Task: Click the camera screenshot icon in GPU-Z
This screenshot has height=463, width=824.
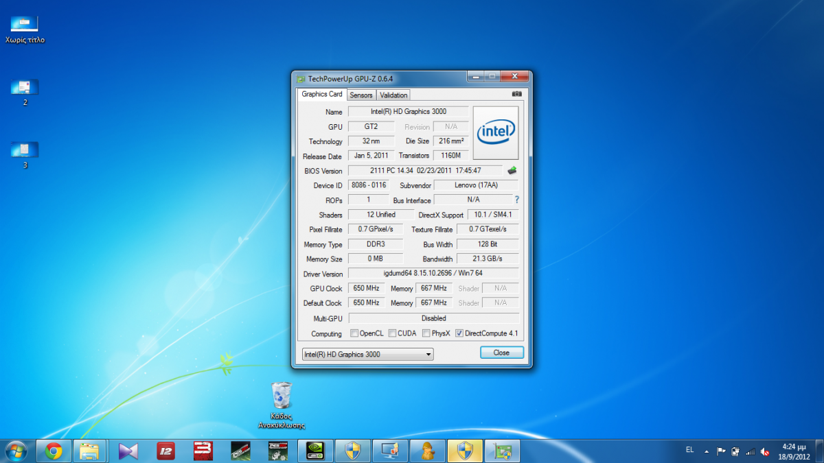Action: point(516,94)
